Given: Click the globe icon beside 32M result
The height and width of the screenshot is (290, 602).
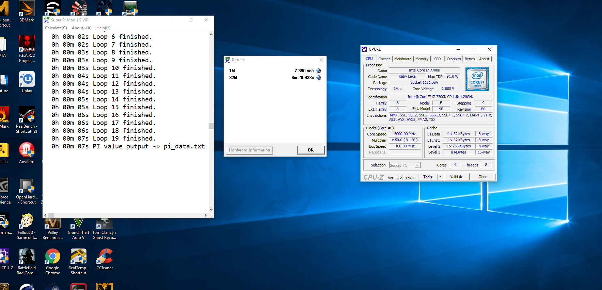Looking at the screenshot, I should coord(319,78).
